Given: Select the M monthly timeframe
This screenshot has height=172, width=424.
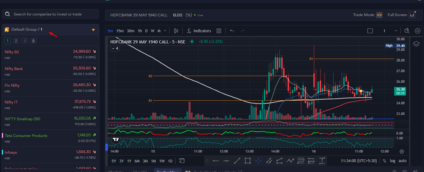Looking at the screenshot, I should pyautogui.click(x=159, y=31).
